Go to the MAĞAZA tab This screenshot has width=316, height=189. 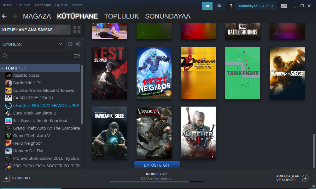(x=37, y=16)
